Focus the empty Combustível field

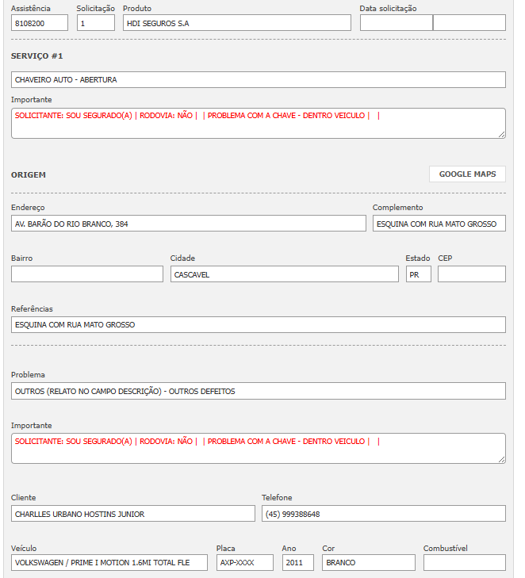coord(464,563)
